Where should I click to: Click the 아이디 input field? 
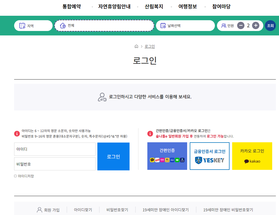pyautogui.click(x=55, y=149)
